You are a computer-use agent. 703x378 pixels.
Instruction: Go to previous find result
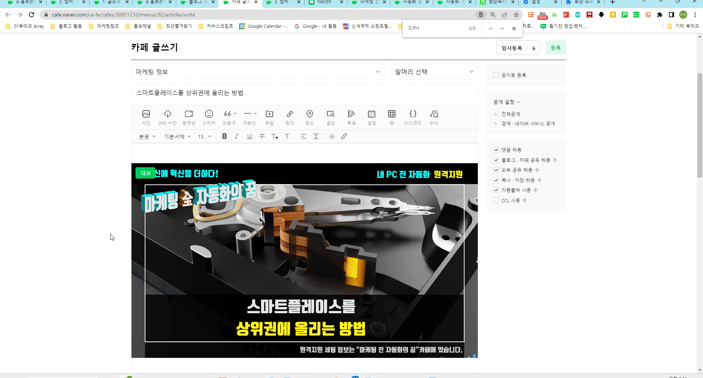click(x=491, y=28)
